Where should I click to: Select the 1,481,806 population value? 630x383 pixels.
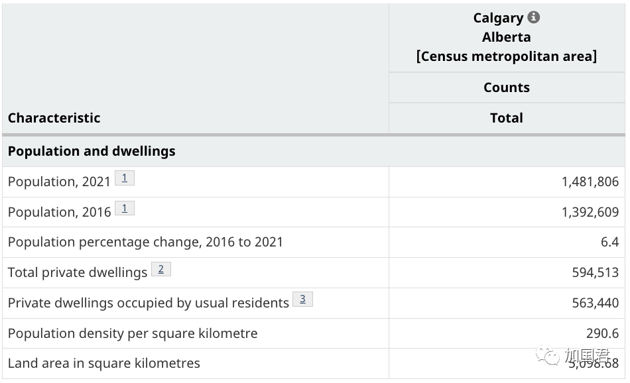point(590,182)
